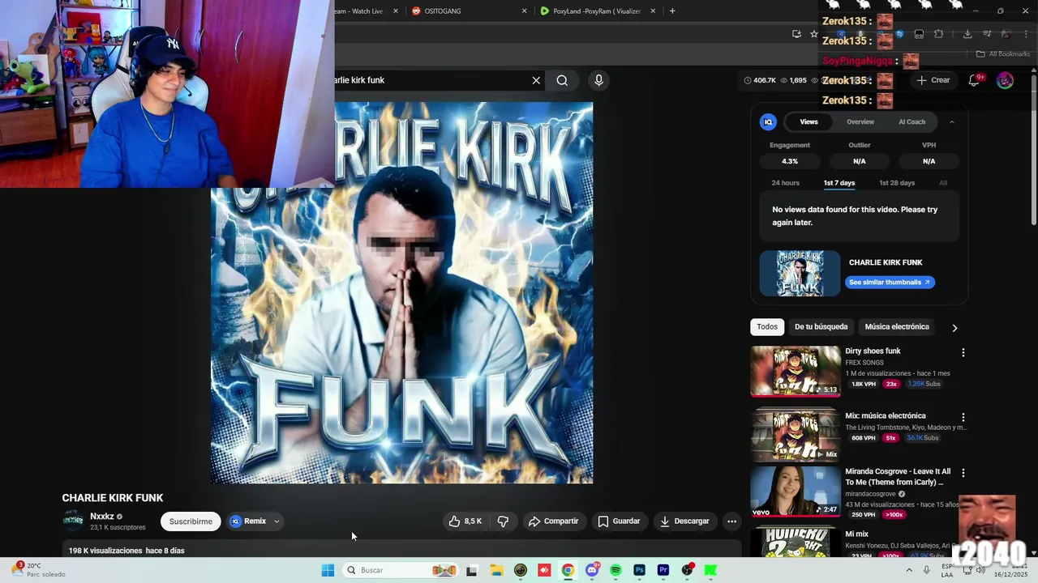The image size is (1038, 583).
Task: Clear the YouTube search box text
Action: pos(536,80)
